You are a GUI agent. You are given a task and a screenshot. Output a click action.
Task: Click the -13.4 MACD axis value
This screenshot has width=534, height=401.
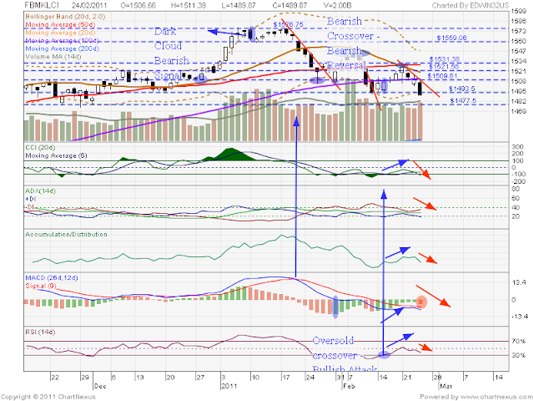[x=518, y=317]
